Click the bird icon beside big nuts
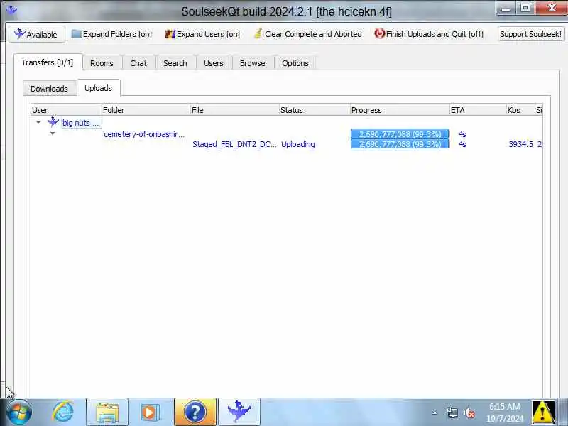 click(x=53, y=122)
